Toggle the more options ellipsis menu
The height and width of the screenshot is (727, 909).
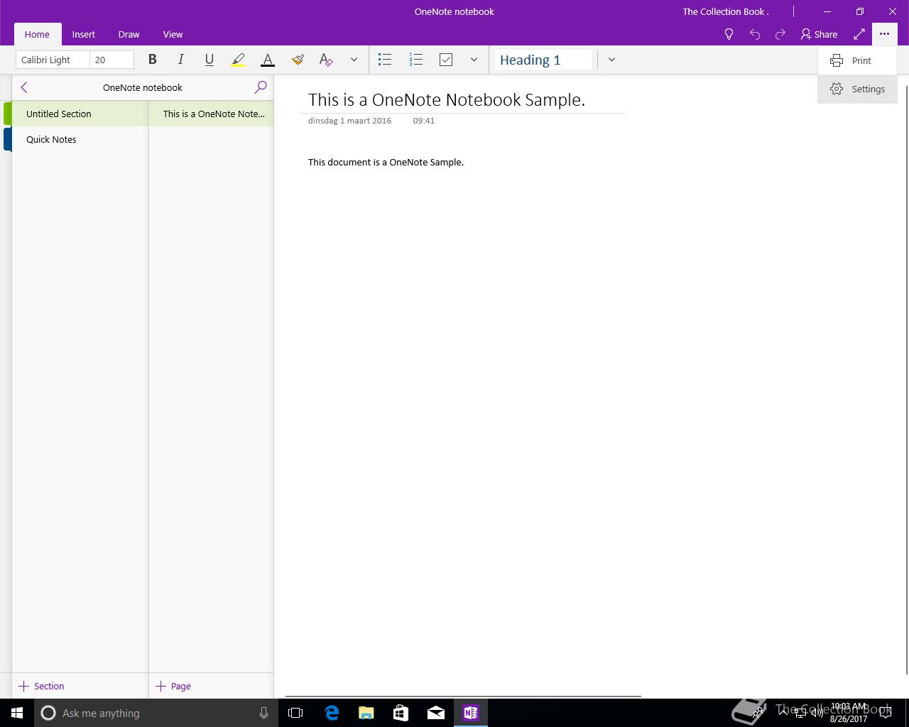click(884, 34)
